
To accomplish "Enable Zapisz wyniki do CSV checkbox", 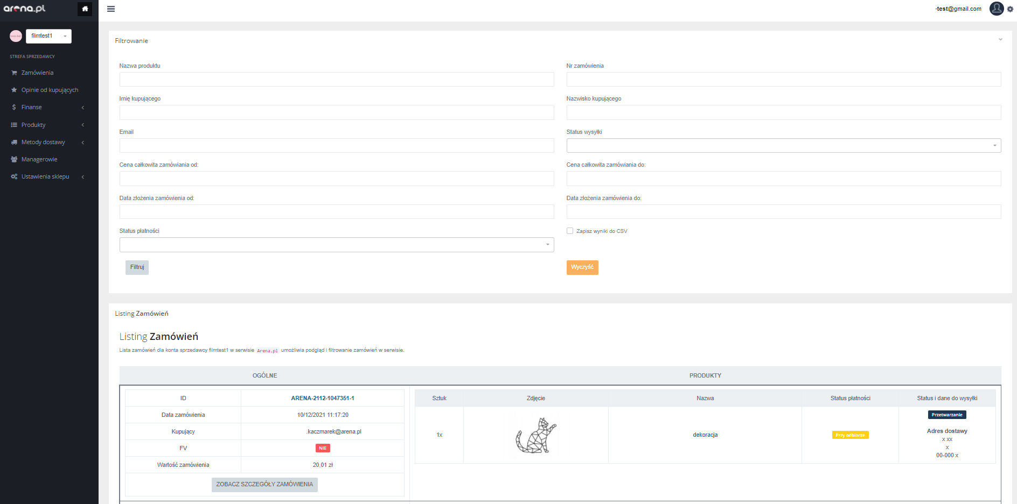I will [x=570, y=231].
